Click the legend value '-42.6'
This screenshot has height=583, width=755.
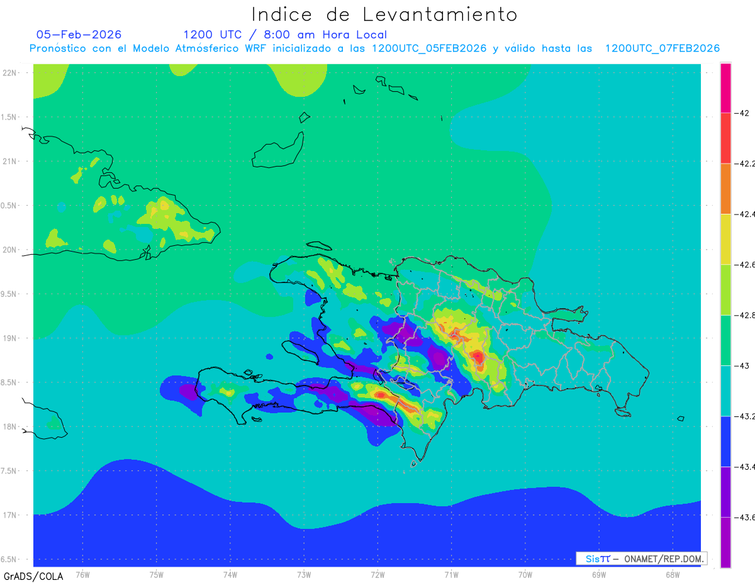coord(745,264)
